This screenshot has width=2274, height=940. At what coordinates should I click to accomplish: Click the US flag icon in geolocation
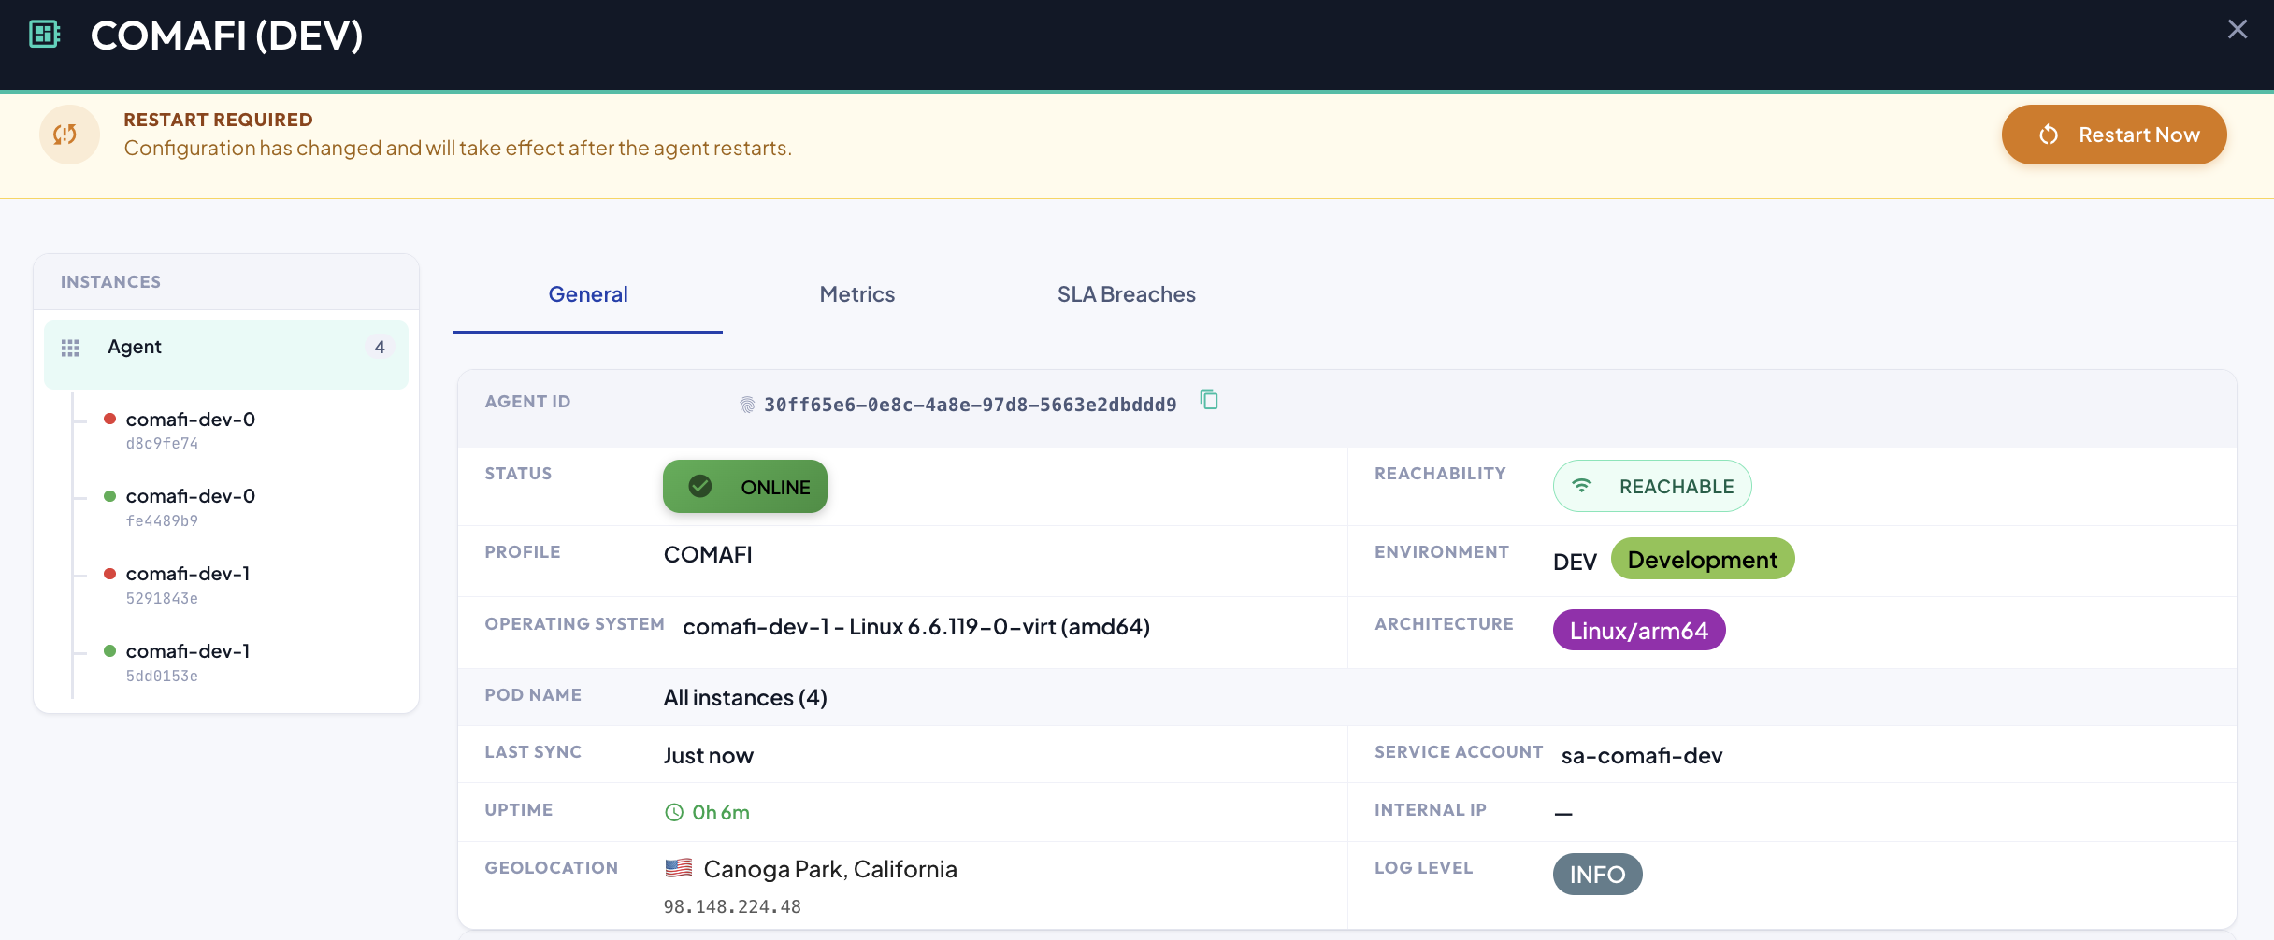click(x=678, y=868)
